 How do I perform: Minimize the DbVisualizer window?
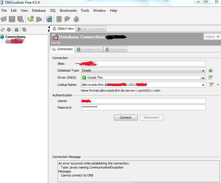[x=198, y=2]
